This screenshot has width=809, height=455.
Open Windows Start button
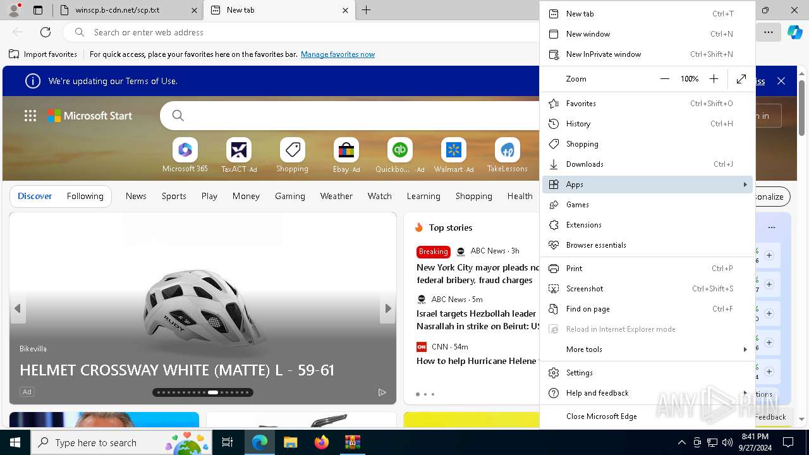(x=15, y=442)
